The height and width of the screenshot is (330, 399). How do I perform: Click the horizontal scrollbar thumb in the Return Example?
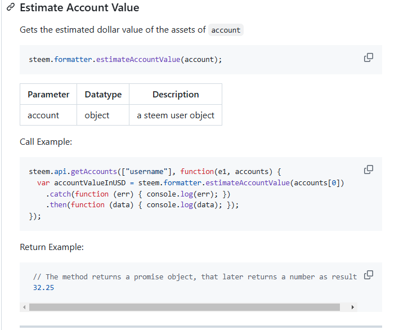pos(185,307)
